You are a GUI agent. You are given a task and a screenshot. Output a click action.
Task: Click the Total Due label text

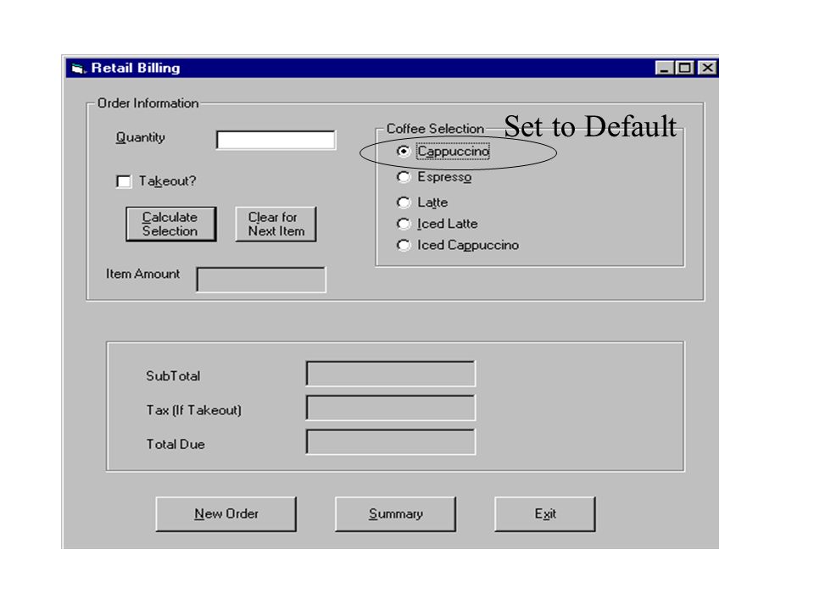176,445
